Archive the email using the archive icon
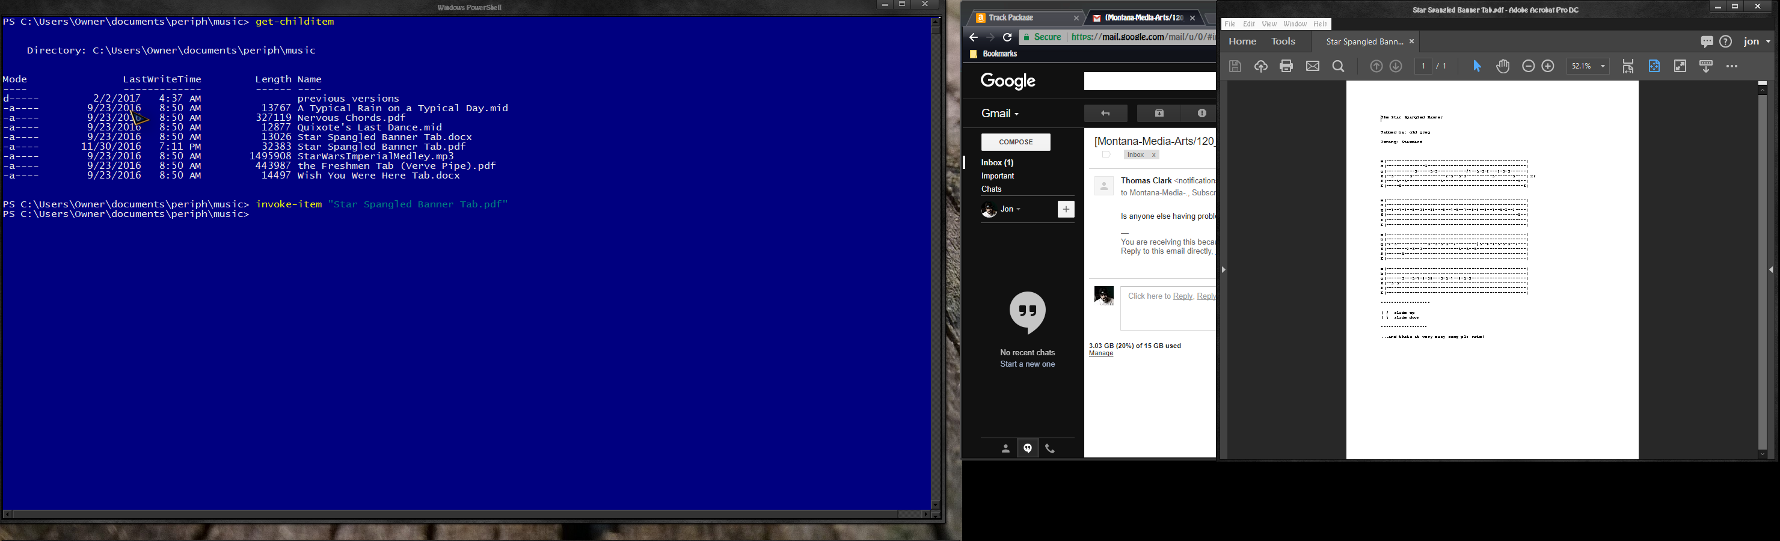Screen dimensions: 1780x541 click(x=1159, y=114)
